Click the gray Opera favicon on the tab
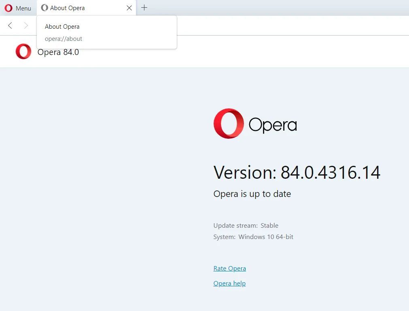This screenshot has height=311, width=409. point(45,8)
